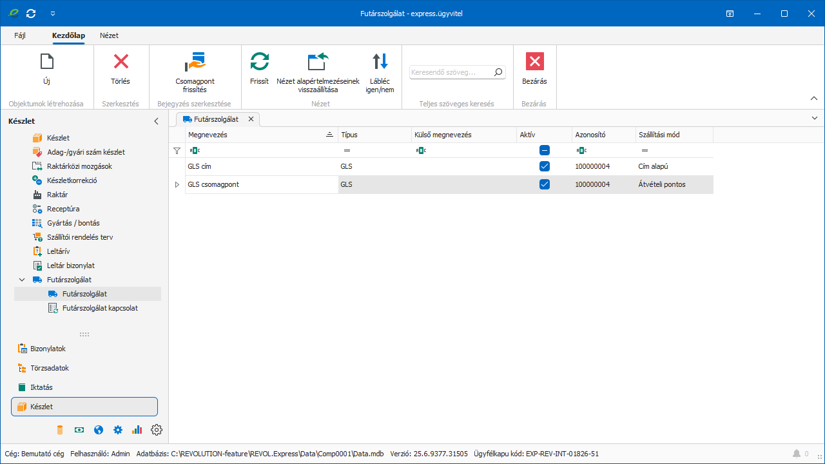Collapse the Készlet navigation panel
The image size is (825, 464).
click(x=155, y=121)
